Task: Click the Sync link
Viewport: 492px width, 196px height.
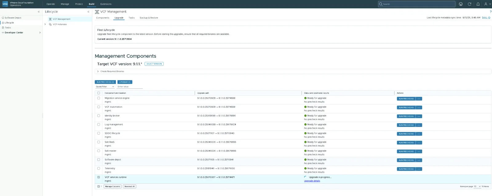Action: point(484,18)
